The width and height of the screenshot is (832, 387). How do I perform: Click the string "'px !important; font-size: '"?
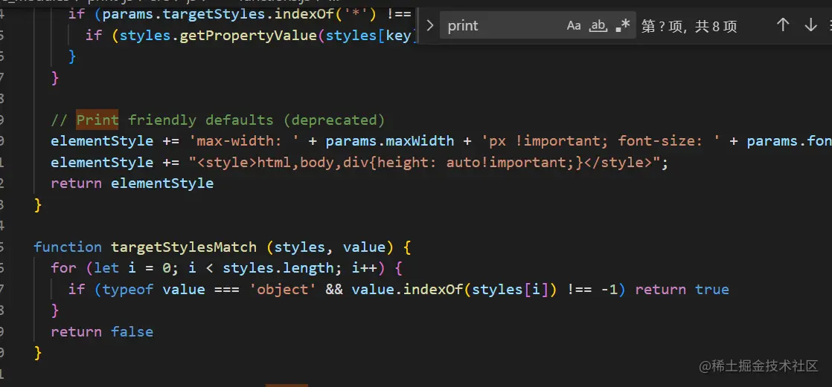click(x=601, y=141)
